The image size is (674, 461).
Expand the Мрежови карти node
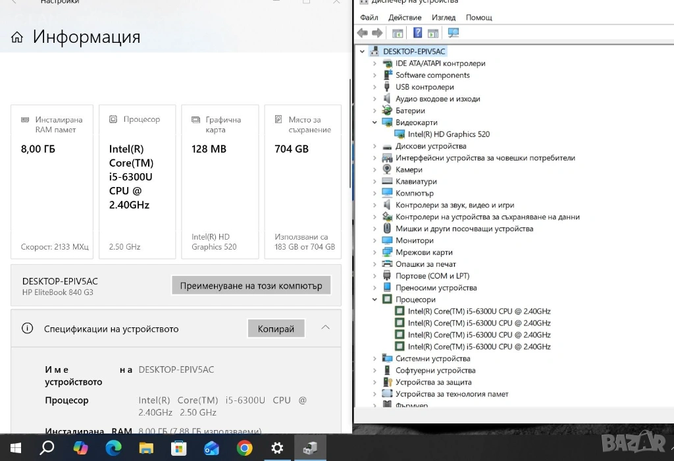point(375,252)
